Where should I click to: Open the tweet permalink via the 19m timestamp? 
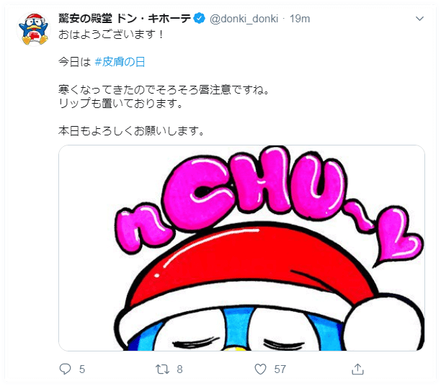pos(300,19)
